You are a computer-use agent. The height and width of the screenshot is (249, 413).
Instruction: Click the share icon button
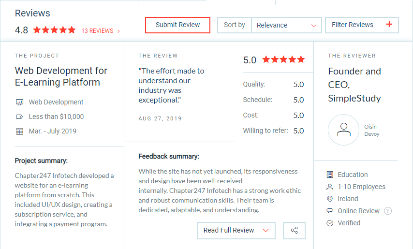click(294, 231)
